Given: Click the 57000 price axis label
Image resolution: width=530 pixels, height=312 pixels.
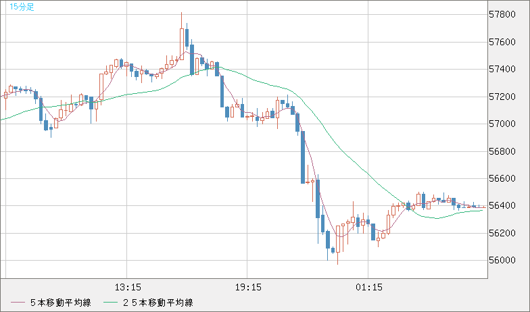Looking at the screenshot, I should tap(502, 124).
